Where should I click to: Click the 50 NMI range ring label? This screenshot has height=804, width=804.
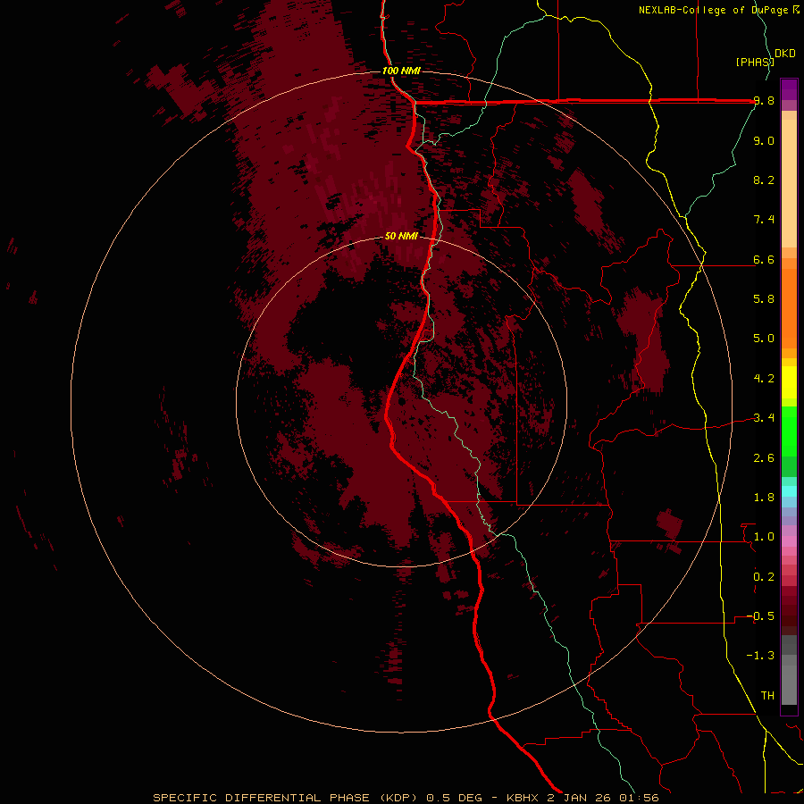pyautogui.click(x=401, y=236)
